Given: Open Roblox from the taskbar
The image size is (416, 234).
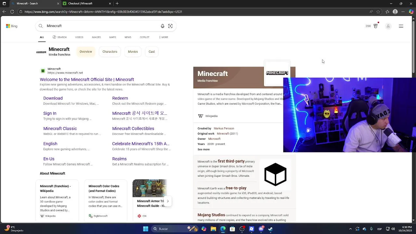Looking at the screenshot, I should click(252, 229).
